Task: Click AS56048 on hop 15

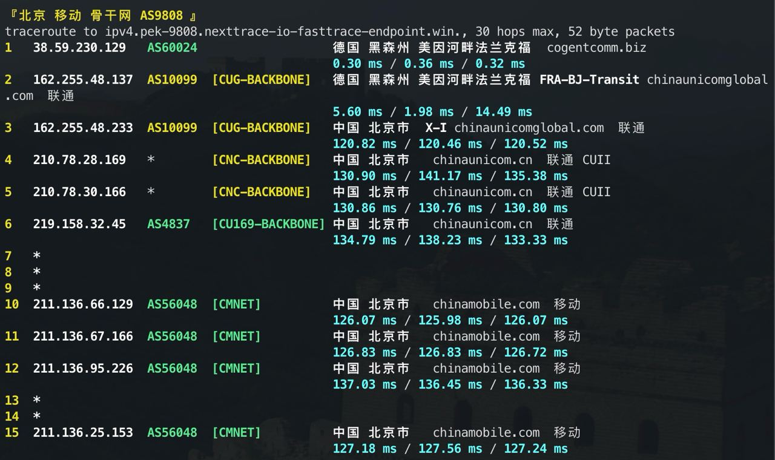Action: coord(172,432)
